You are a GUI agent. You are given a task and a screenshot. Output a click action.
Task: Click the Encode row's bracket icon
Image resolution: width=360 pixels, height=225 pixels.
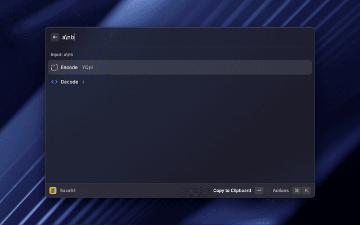[x=54, y=67]
